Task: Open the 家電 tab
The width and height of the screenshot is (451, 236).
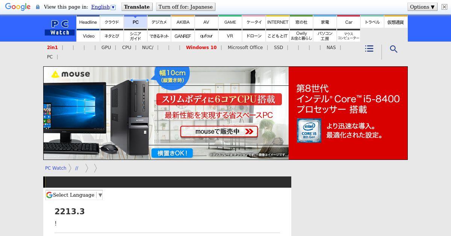Action: click(325, 22)
